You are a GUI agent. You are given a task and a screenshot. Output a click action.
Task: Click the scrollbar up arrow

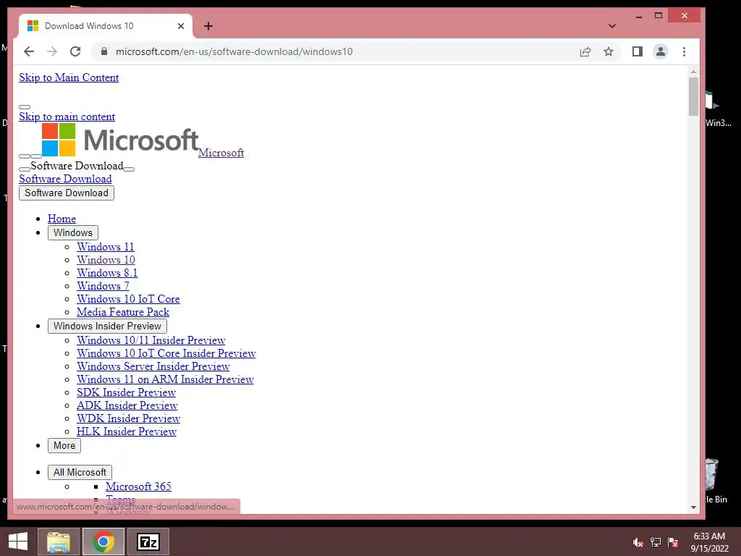(693, 72)
